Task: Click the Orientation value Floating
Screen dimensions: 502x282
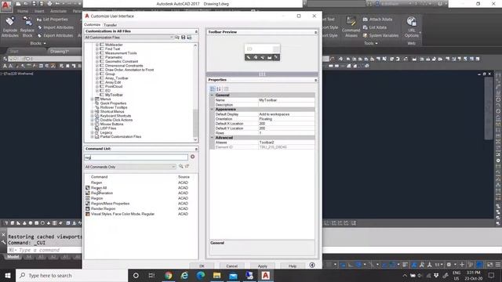Action: 286,119
